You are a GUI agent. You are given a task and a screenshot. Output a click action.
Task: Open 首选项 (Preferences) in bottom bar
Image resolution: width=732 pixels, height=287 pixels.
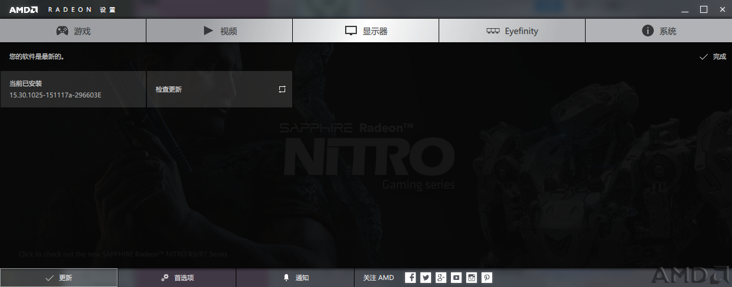[x=177, y=278]
